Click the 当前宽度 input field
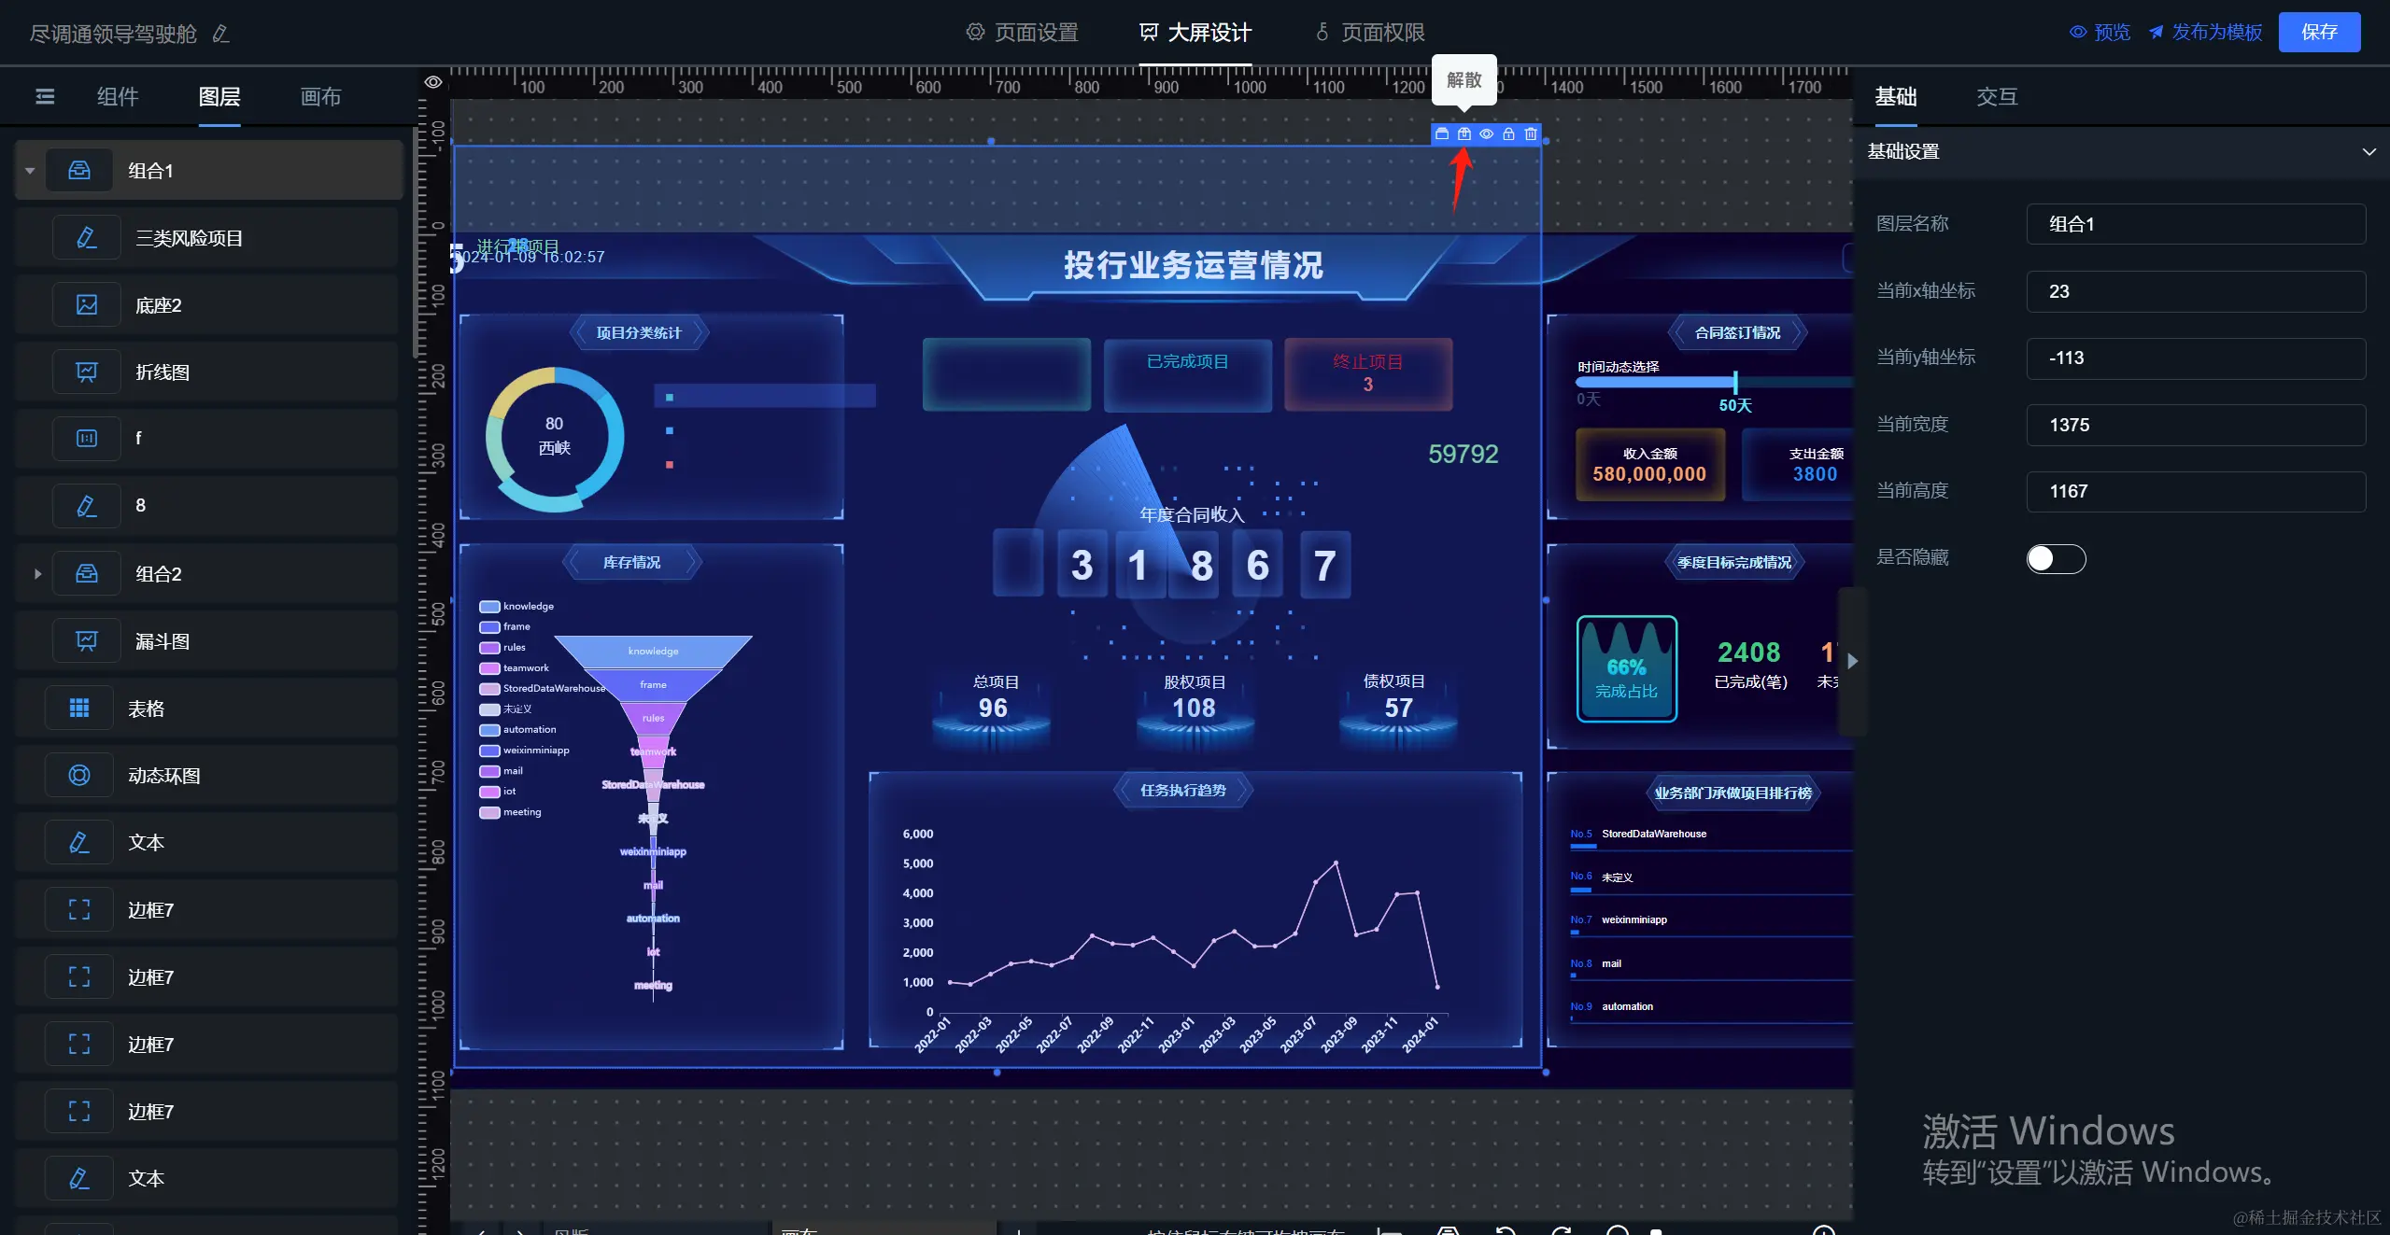The height and width of the screenshot is (1235, 2390). 2195,425
